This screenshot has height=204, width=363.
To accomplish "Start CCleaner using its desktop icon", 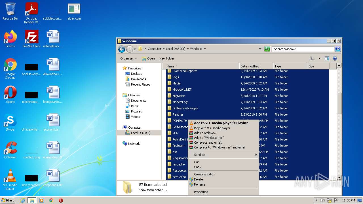I will (x=10, y=148).
